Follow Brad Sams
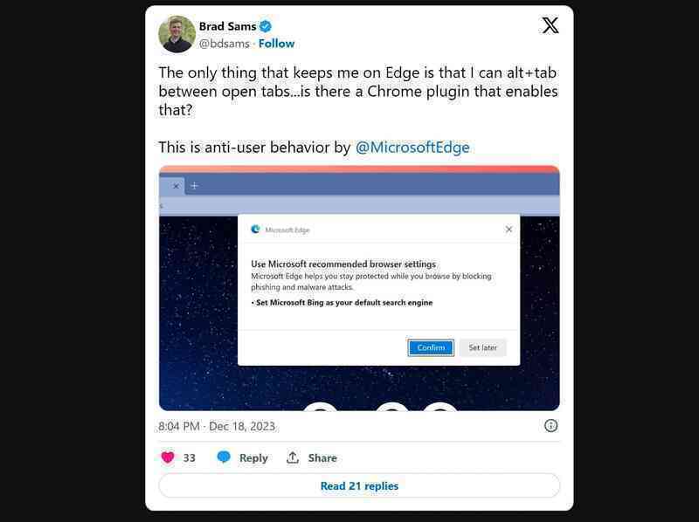 tap(276, 44)
